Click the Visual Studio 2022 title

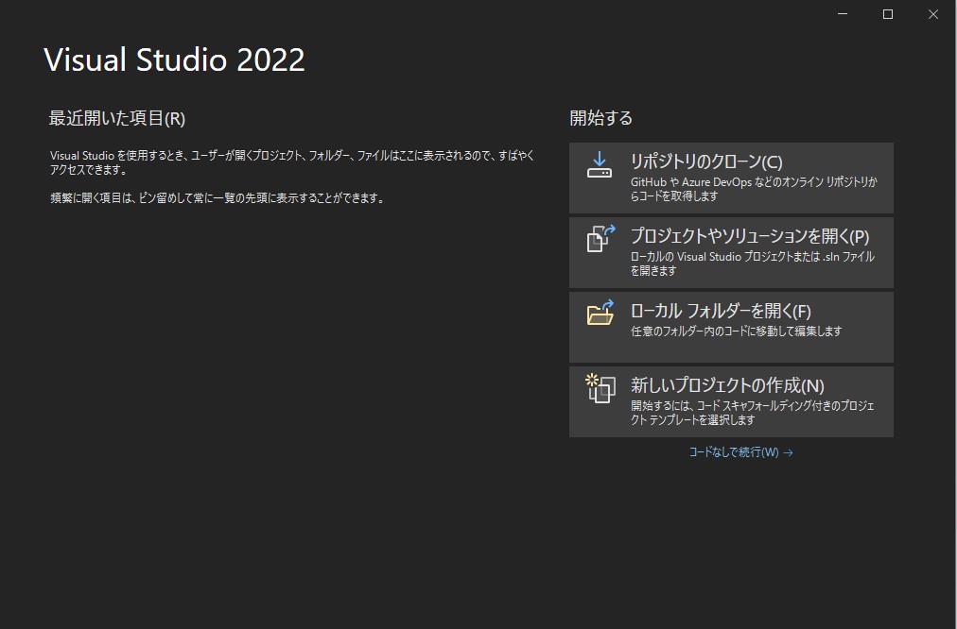(174, 59)
